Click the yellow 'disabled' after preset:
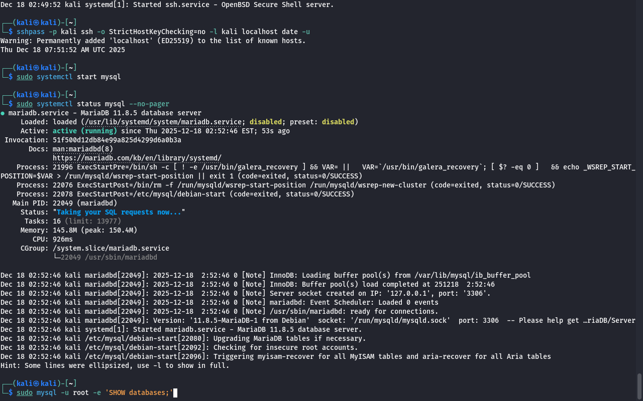Image resolution: width=643 pixels, height=401 pixels. click(338, 122)
